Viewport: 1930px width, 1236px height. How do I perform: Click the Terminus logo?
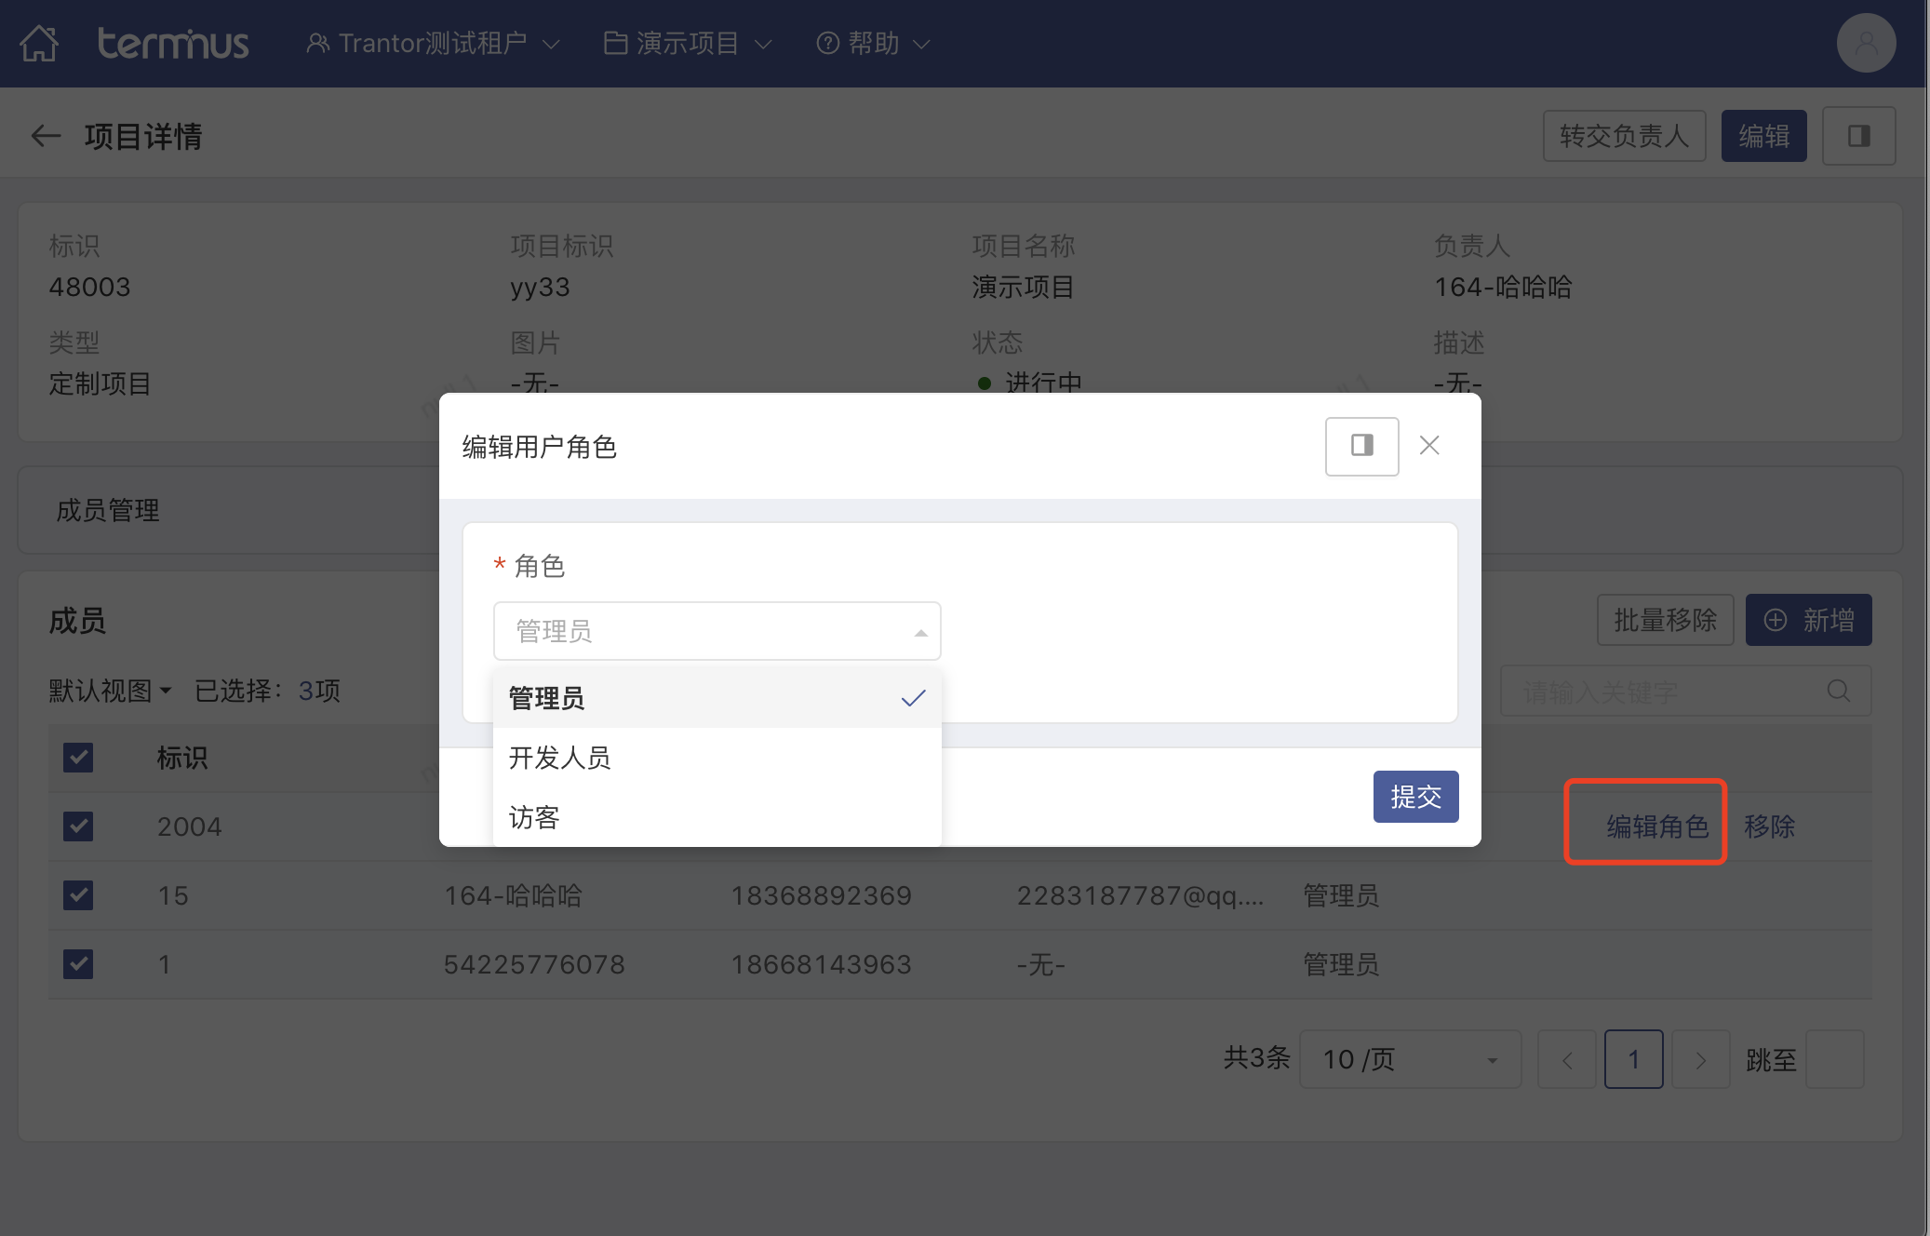click(173, 43)
